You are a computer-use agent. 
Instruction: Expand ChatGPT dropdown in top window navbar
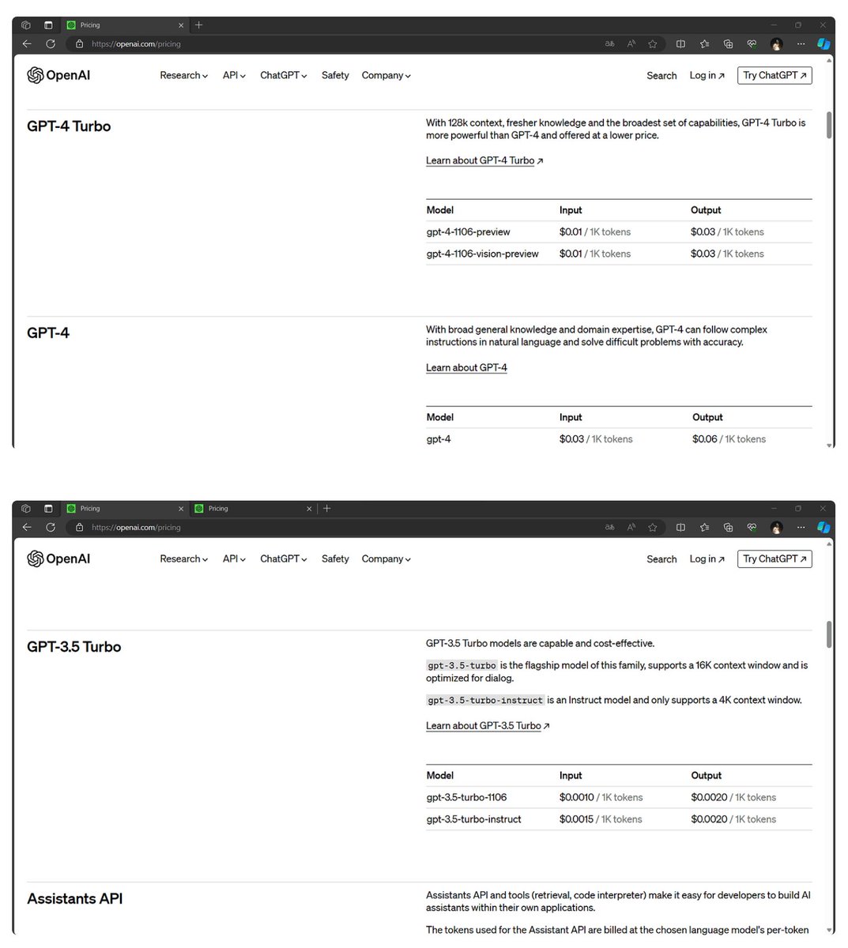[x=284, y=76]
